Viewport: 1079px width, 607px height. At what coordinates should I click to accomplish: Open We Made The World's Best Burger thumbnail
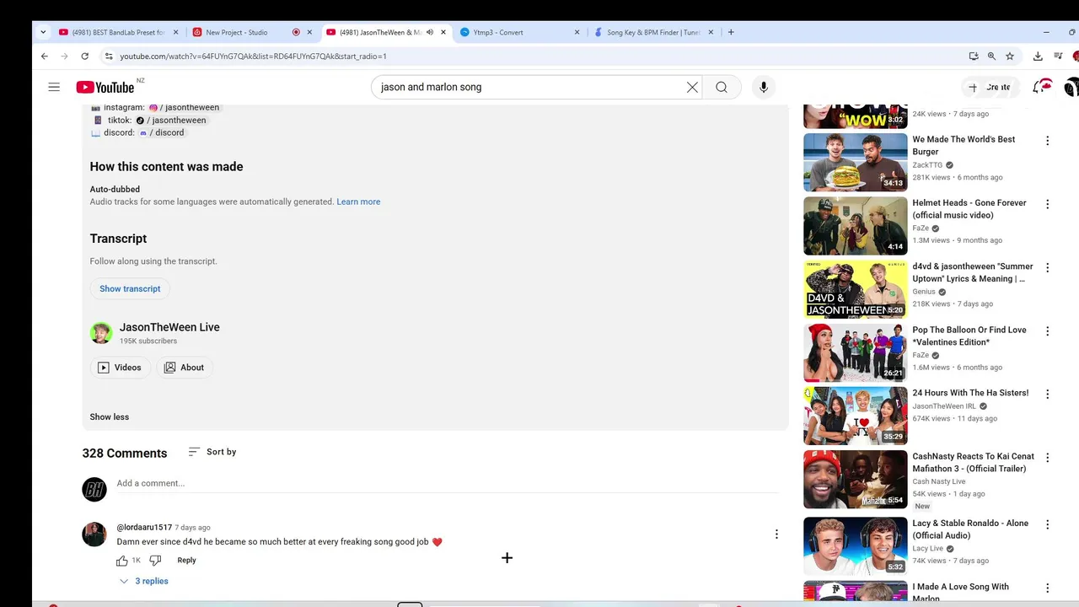point(855,163)
